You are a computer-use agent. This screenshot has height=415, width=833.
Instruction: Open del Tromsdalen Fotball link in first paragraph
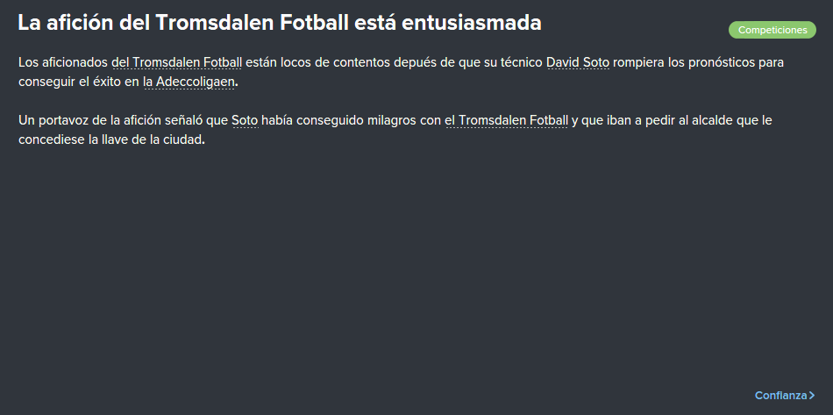pyautogui.click(x=177, y=62)
